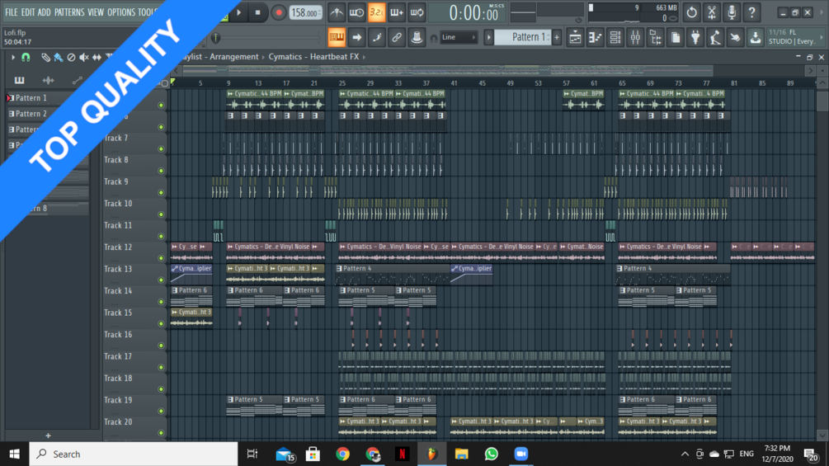Click the step editing mode icon
This screenshot has width=829, height=466.
376,37
